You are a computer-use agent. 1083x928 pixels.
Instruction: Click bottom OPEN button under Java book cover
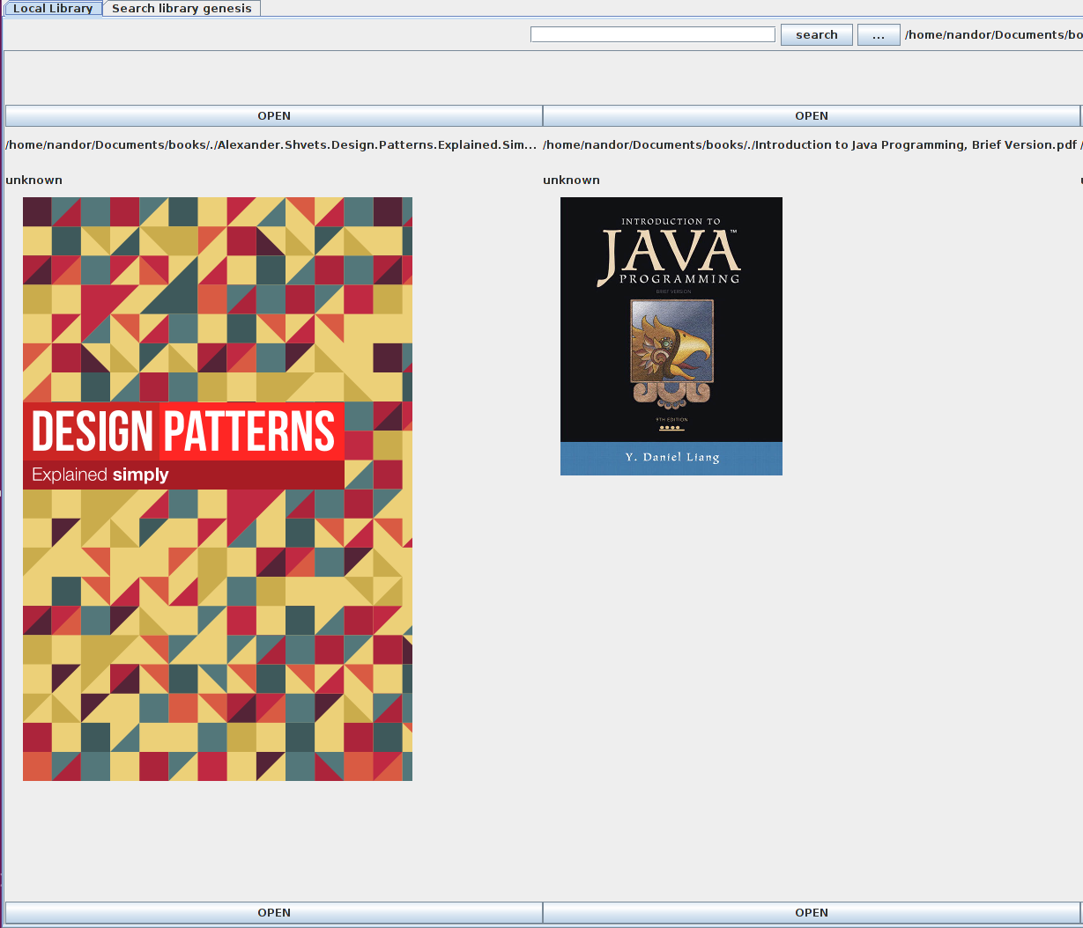[812, 913]
